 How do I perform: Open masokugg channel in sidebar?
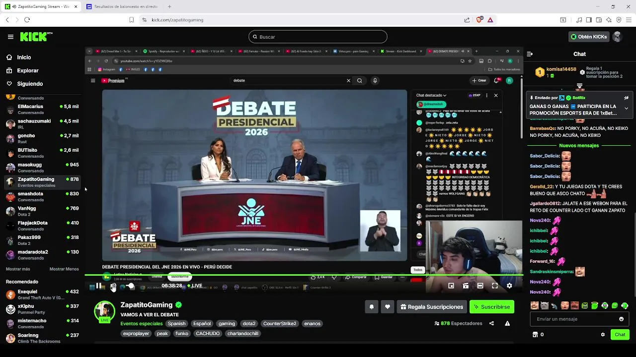[42, 168]
